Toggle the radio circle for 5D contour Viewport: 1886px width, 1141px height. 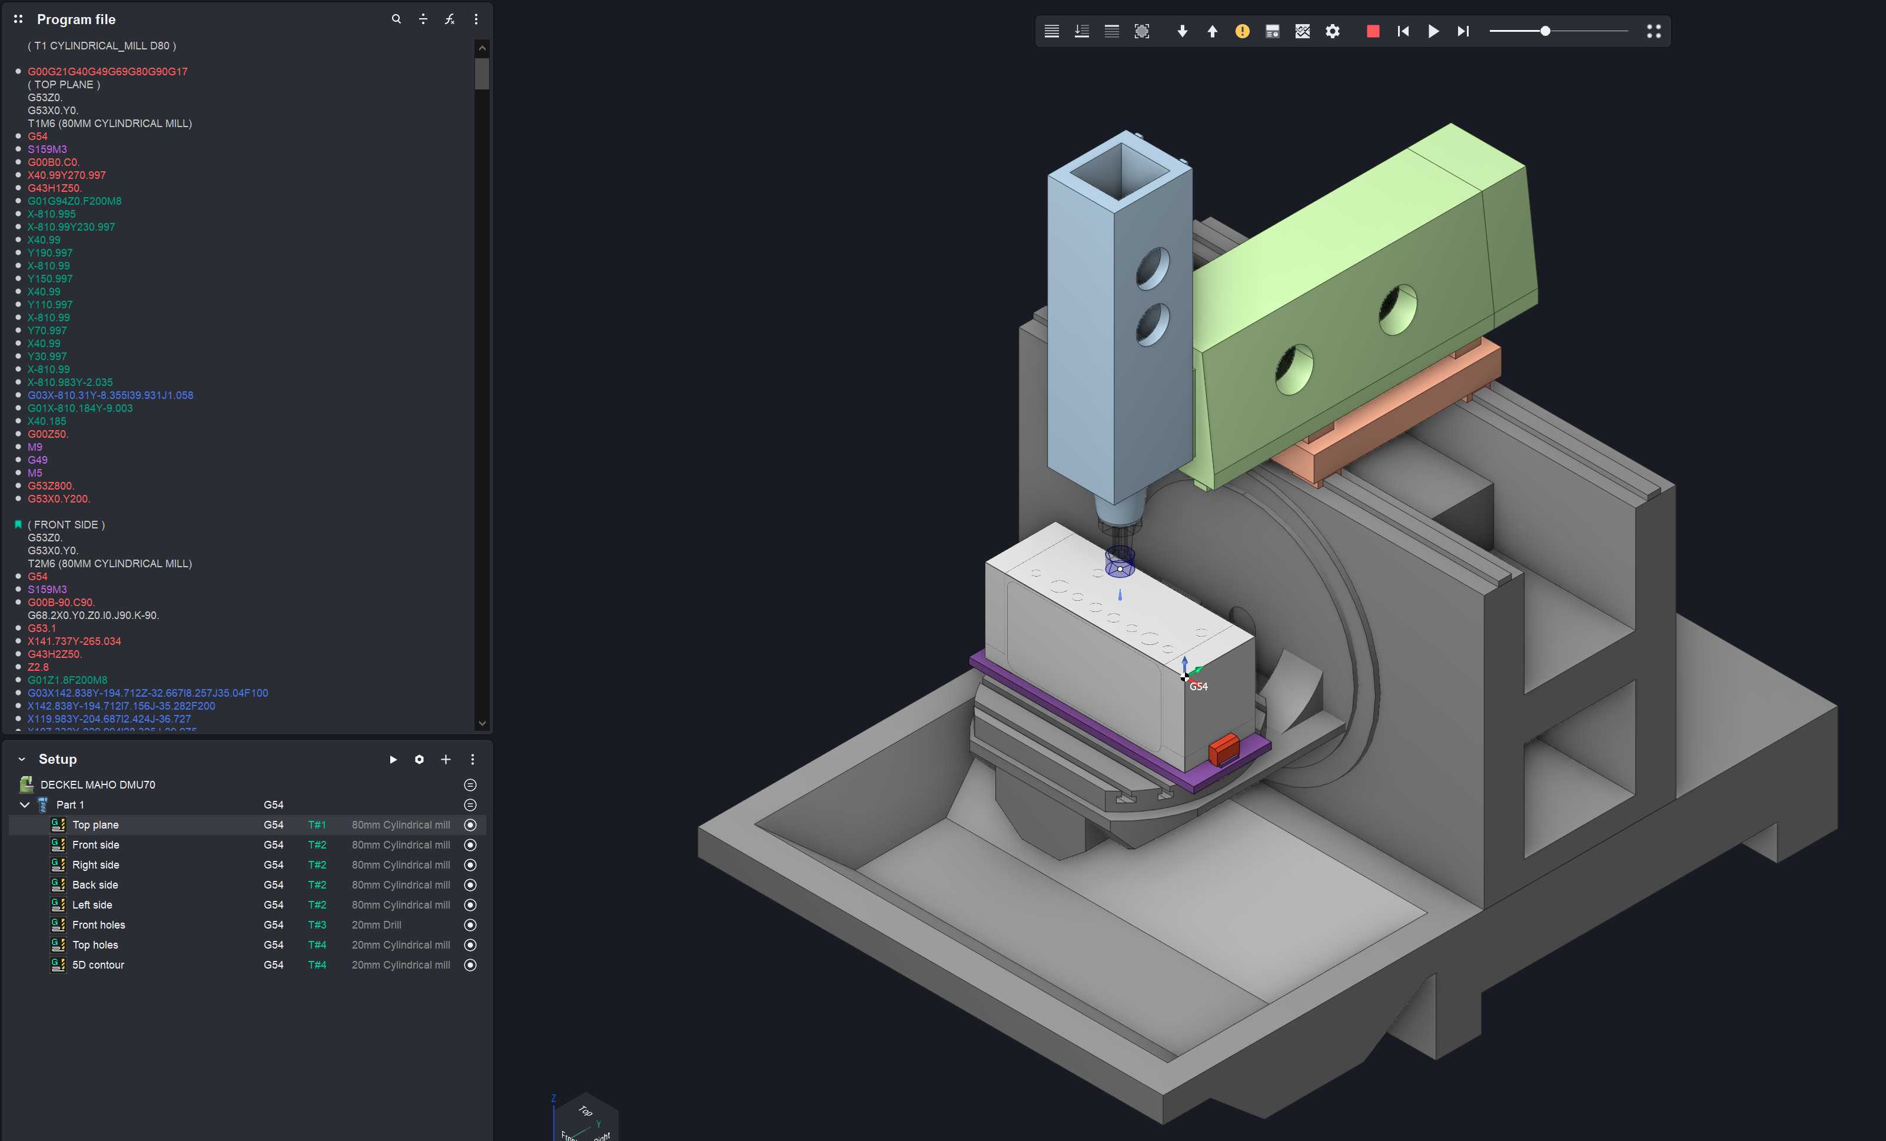click(470, 965)
